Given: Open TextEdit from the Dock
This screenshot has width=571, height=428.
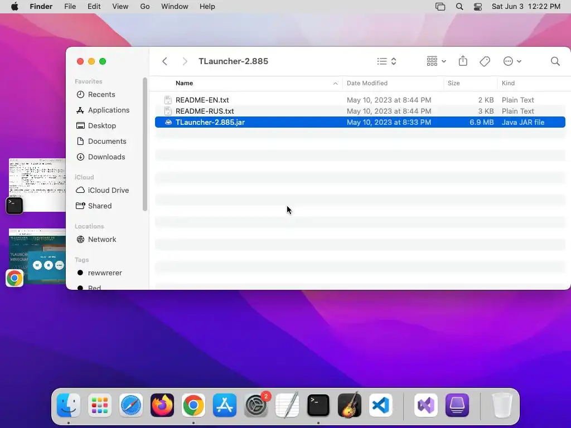Looking at the screenshot, I should 287,405.
